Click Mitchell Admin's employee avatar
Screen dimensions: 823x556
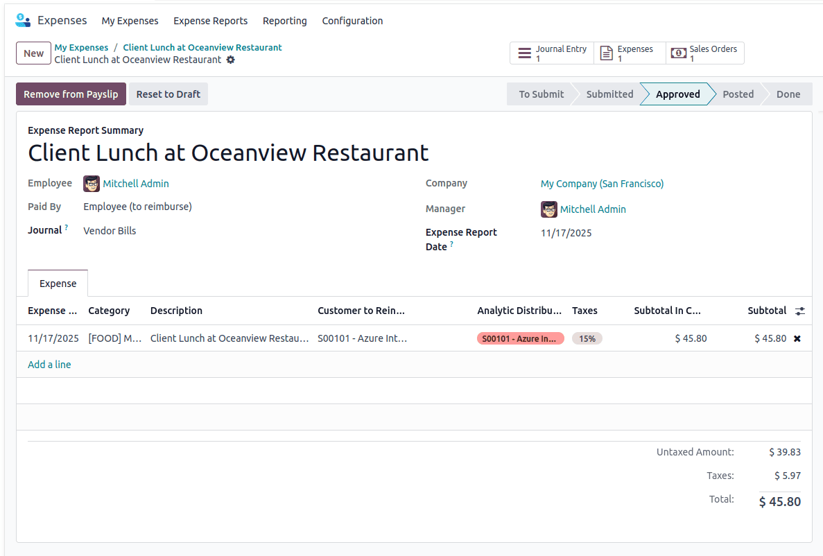[x=92, y=184]
